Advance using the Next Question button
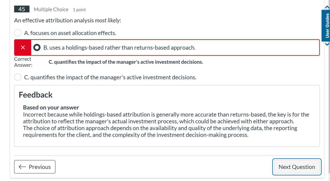This screenshot has width=330, height=181. [297, 167]
